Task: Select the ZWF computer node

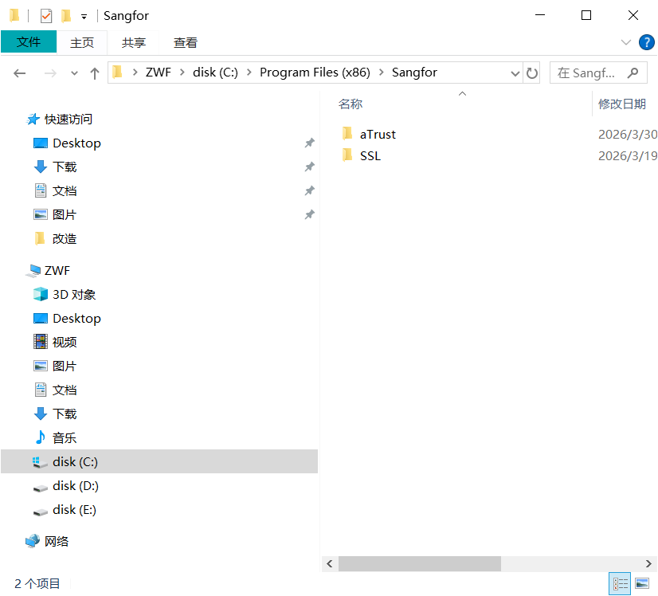Action: pos(57,271)
